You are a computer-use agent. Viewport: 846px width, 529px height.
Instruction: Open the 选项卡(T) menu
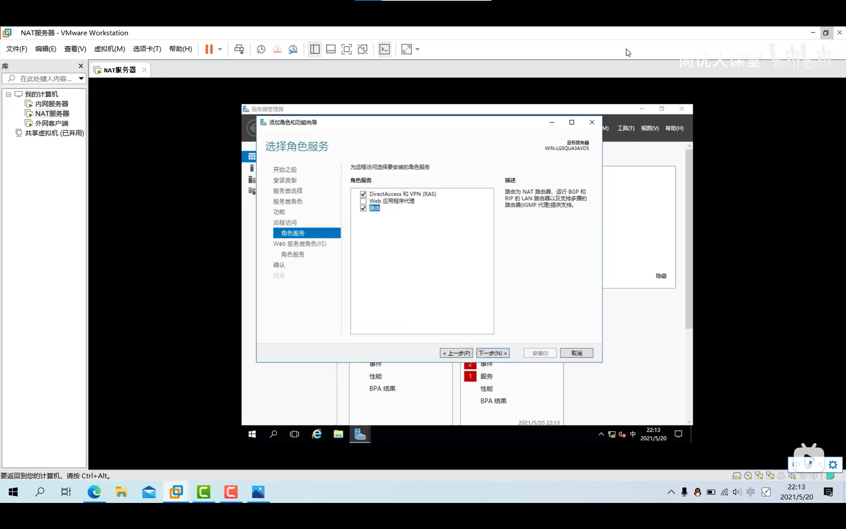(x=147, y=49)
